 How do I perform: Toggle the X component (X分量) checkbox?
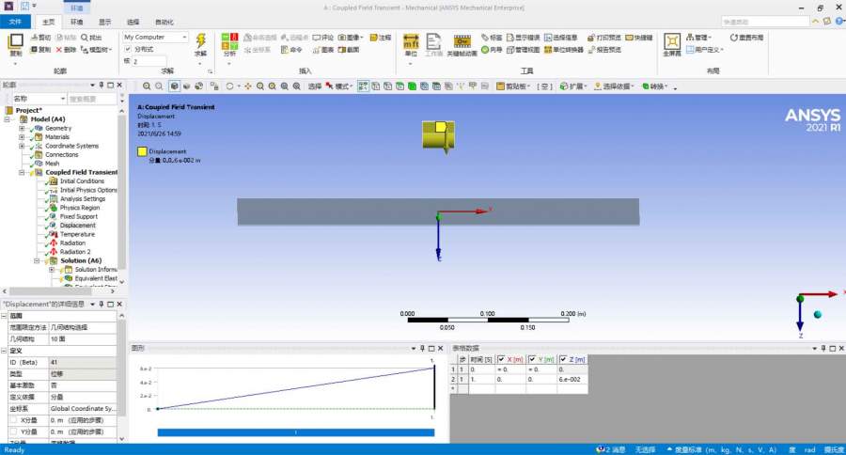pyautogui.click(x=13, y=420)
